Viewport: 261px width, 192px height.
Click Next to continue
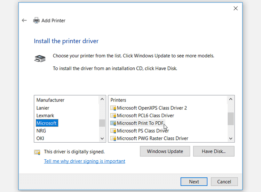194,182
